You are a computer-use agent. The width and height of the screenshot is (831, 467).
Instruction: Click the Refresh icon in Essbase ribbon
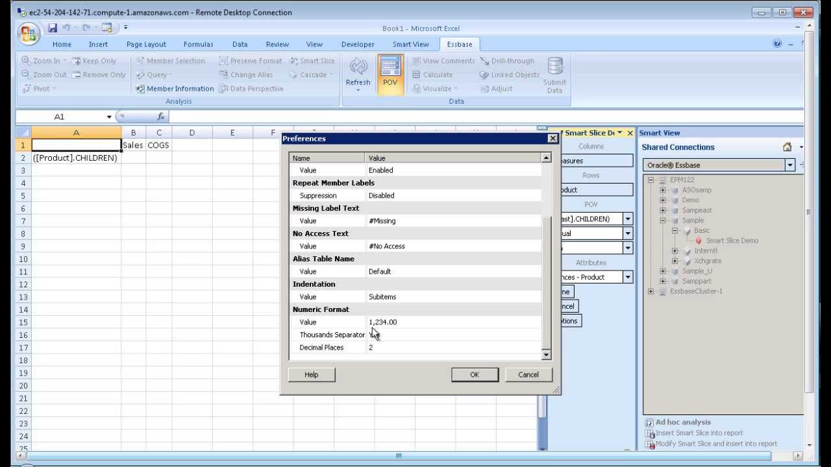pyautogui.click(x=358, y=67)
